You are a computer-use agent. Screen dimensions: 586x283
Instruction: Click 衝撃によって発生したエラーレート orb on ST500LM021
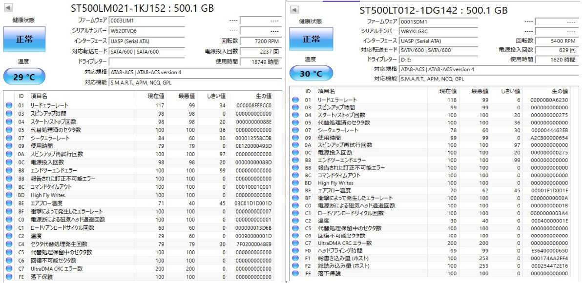click(9, 211)
